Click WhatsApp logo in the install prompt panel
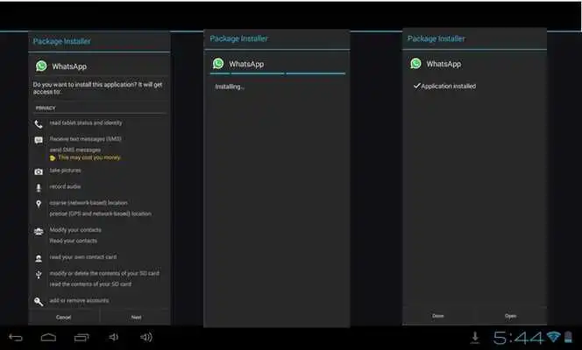Image resolution: width=582 pixels, height=350 pixels. coord(41,66)
